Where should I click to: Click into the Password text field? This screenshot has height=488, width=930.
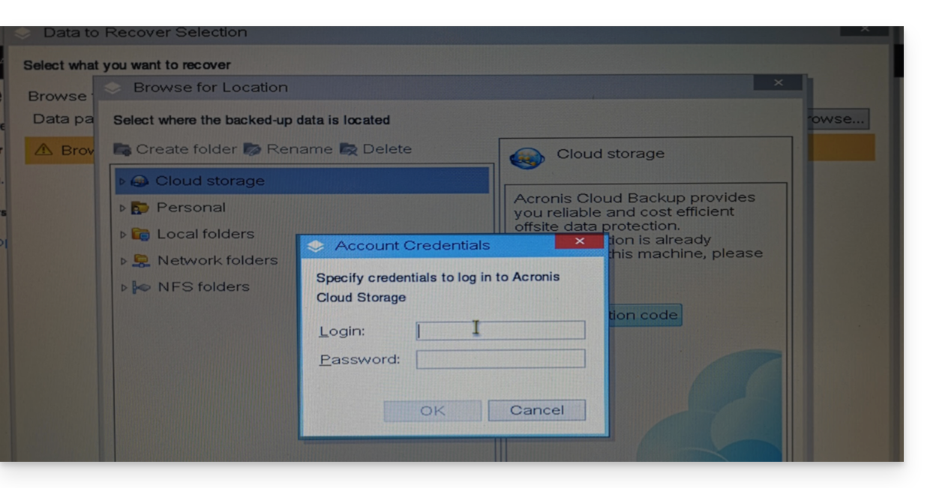pos(500,359)
